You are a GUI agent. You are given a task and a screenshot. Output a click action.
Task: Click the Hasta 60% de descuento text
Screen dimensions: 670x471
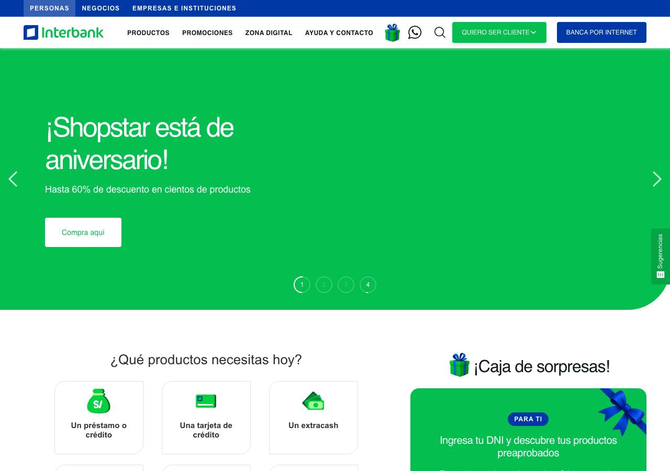(x=148, y=189)
